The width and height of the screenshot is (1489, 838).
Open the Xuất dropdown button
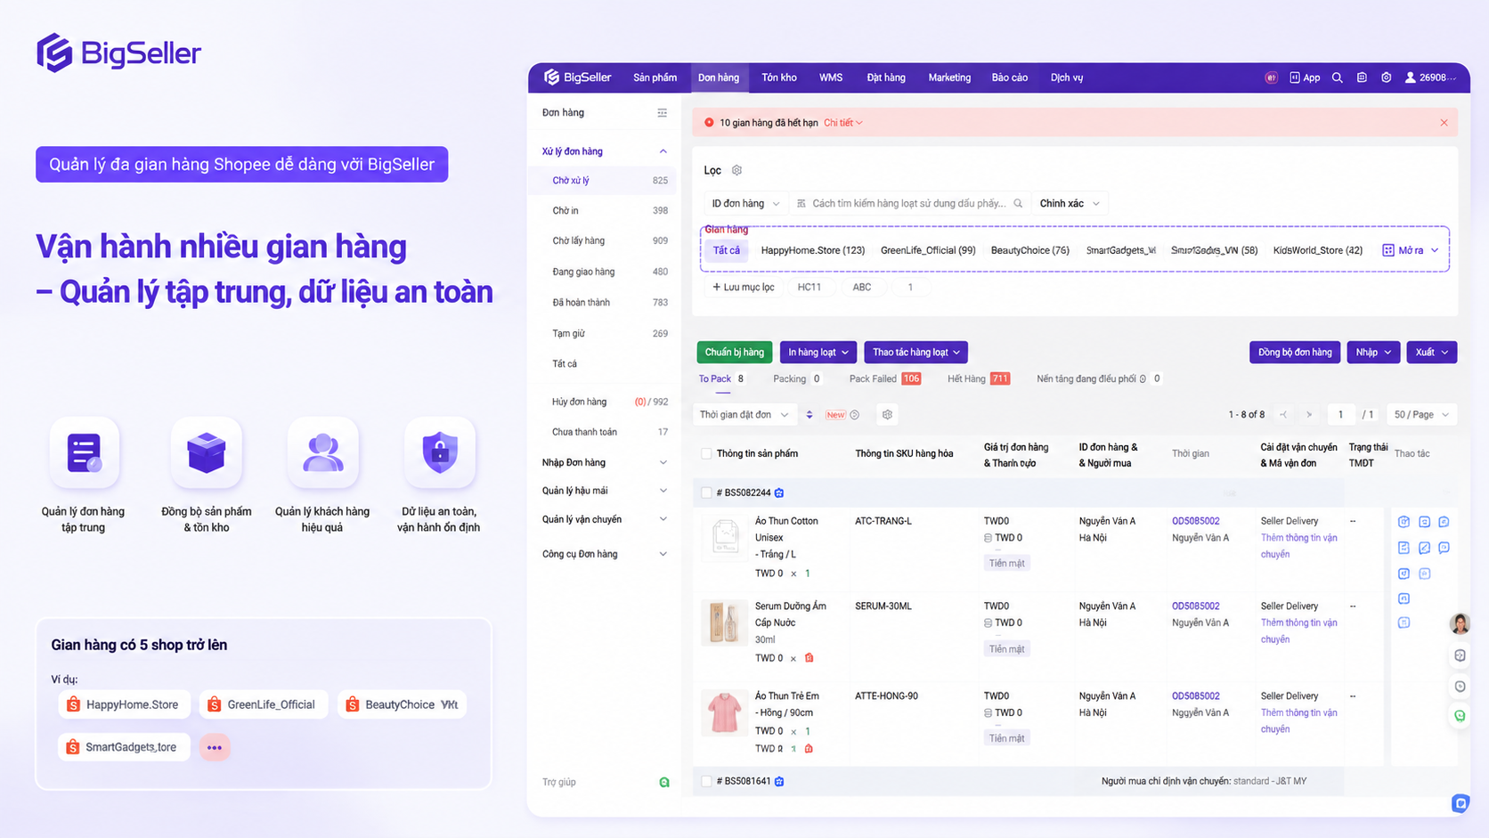pos(1432,352)
